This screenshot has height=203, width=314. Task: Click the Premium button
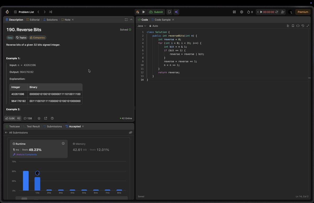coord(303,12)
